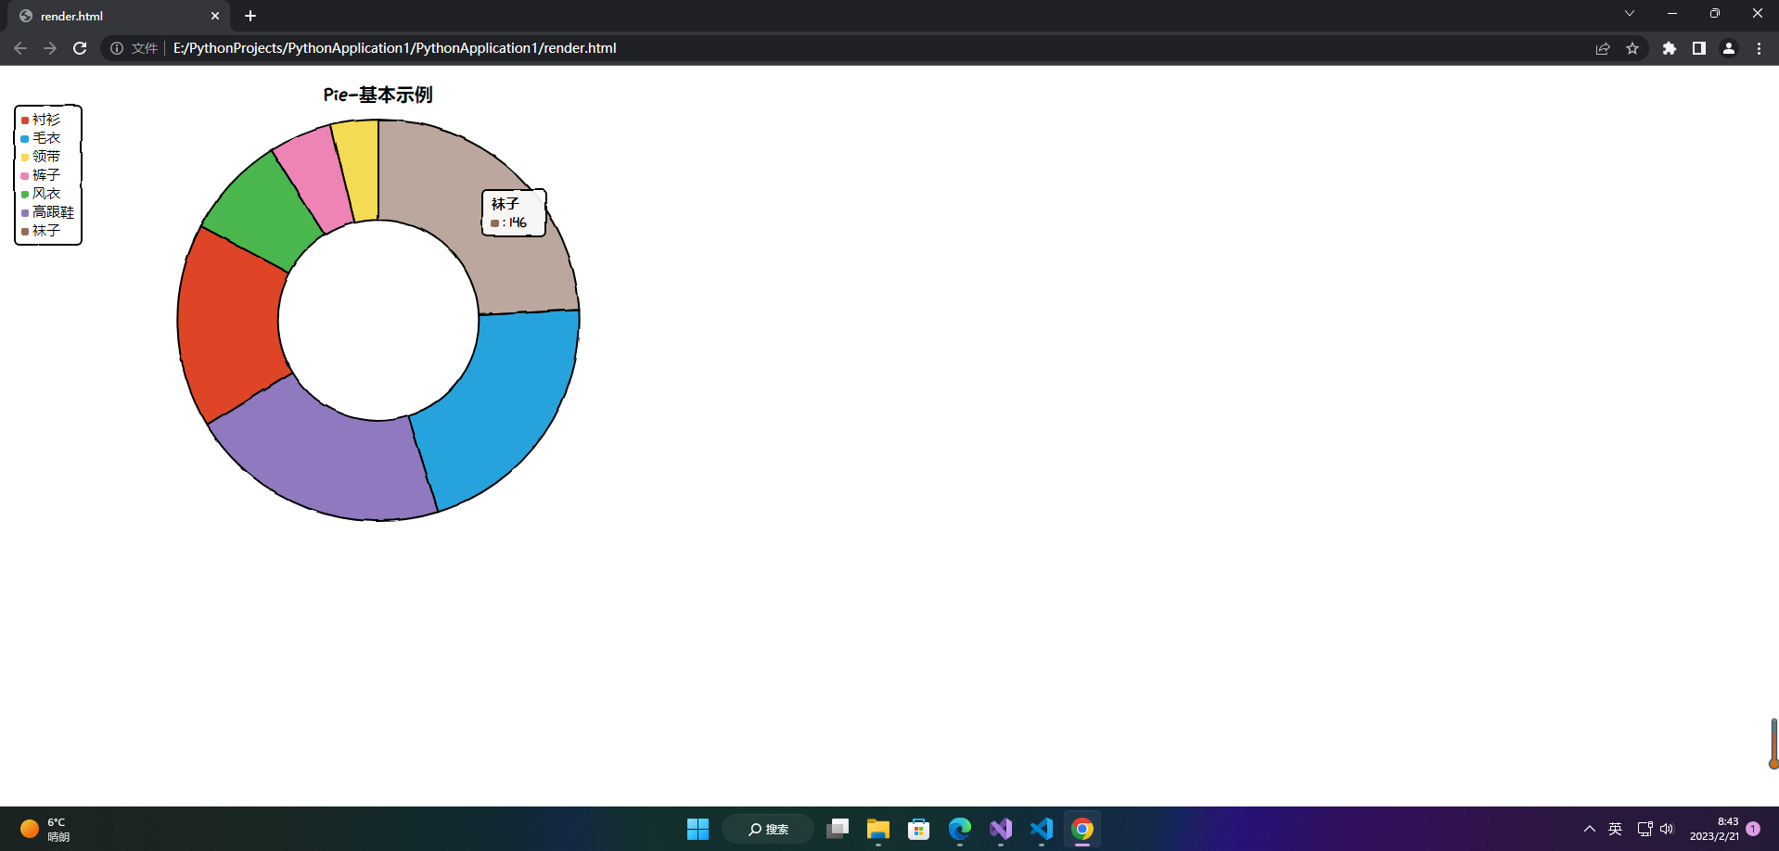Screen dimensions: 1779x851
Task: Toggle 裤子 legend item
Action: (41, 175)
